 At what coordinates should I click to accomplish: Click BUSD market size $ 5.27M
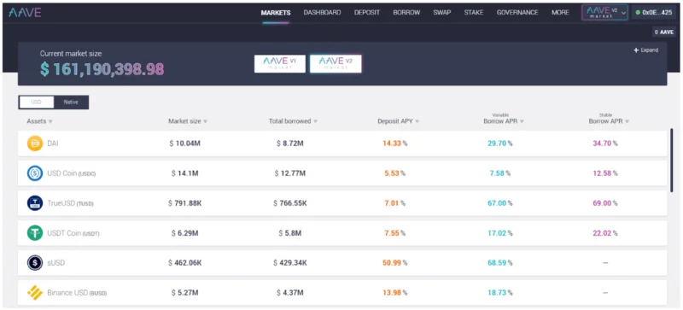pos(184,293)
